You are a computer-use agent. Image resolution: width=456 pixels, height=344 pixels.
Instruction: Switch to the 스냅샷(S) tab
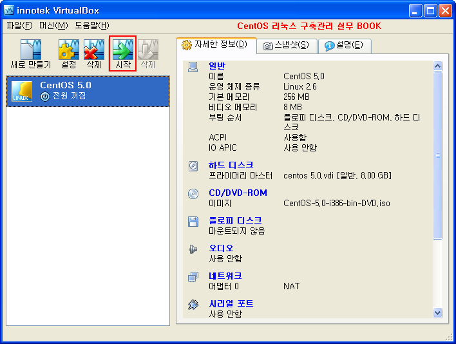[286, 46]
